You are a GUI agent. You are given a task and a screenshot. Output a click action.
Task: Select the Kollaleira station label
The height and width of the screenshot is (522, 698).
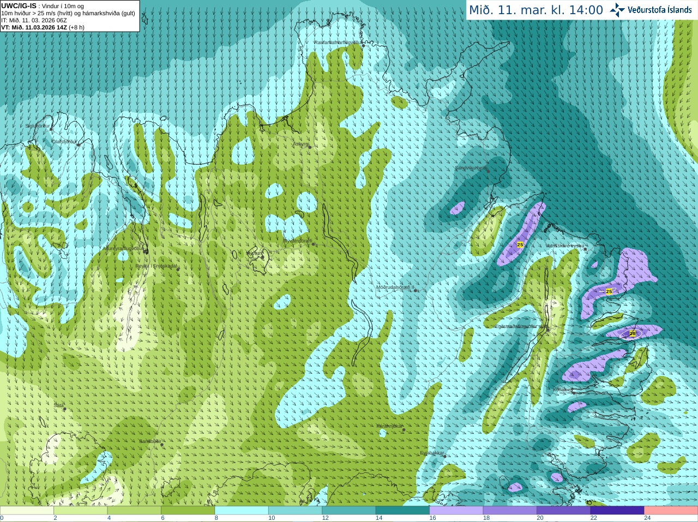(x=563, y=390)
